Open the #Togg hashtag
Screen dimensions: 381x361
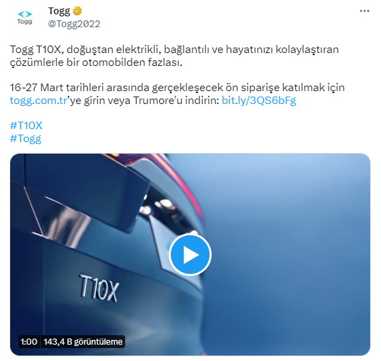(26, 139)
